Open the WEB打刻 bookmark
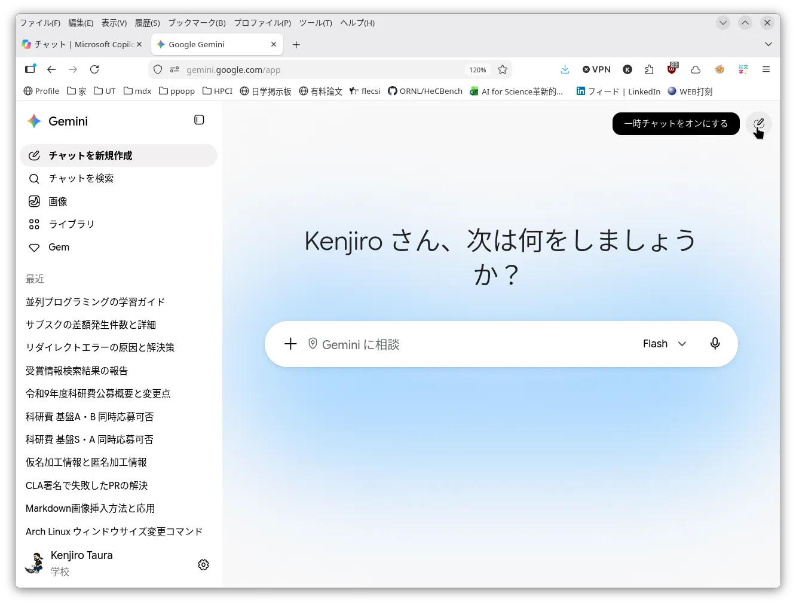Image resolution: width=796 pixels, height=605 pixels. click(x=690, y=91)
